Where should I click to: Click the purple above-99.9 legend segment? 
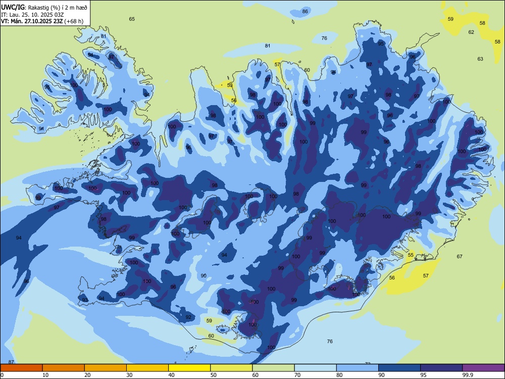coord(483,368)
